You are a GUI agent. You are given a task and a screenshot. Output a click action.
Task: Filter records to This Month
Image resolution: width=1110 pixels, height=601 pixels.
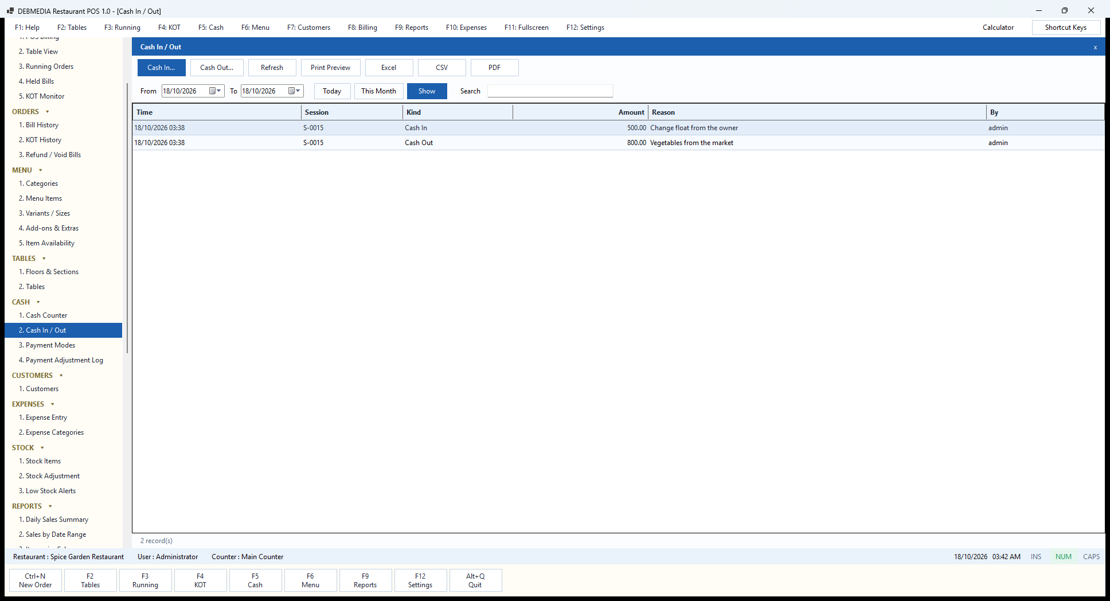pos(378,91)
